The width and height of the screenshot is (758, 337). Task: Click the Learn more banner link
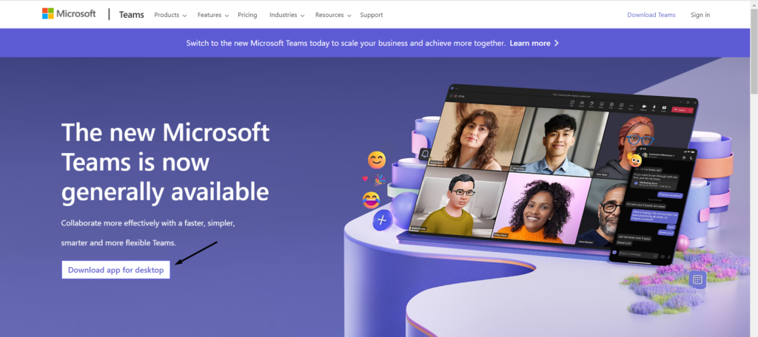530,43
